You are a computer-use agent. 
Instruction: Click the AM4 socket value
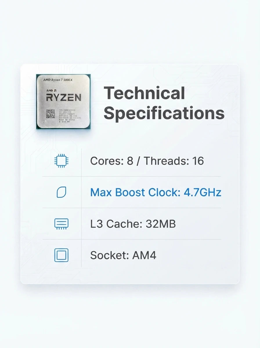[x=144, y=255]
